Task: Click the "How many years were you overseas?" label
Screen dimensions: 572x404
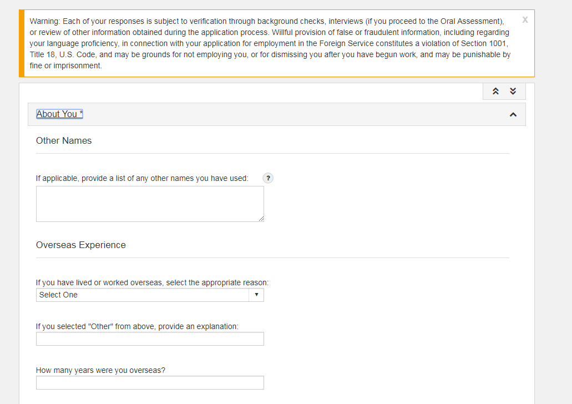Action: [100, 370]
